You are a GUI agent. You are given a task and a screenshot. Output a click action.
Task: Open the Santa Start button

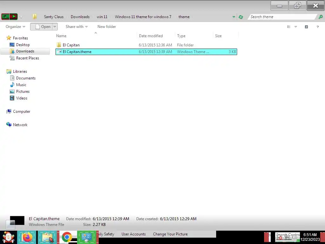pos(8,237)
